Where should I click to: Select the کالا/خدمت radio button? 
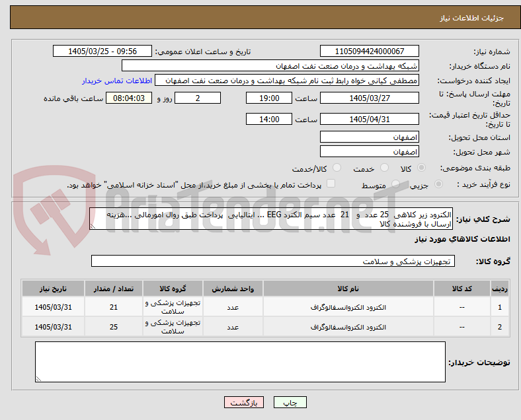[x=337, y=168]
